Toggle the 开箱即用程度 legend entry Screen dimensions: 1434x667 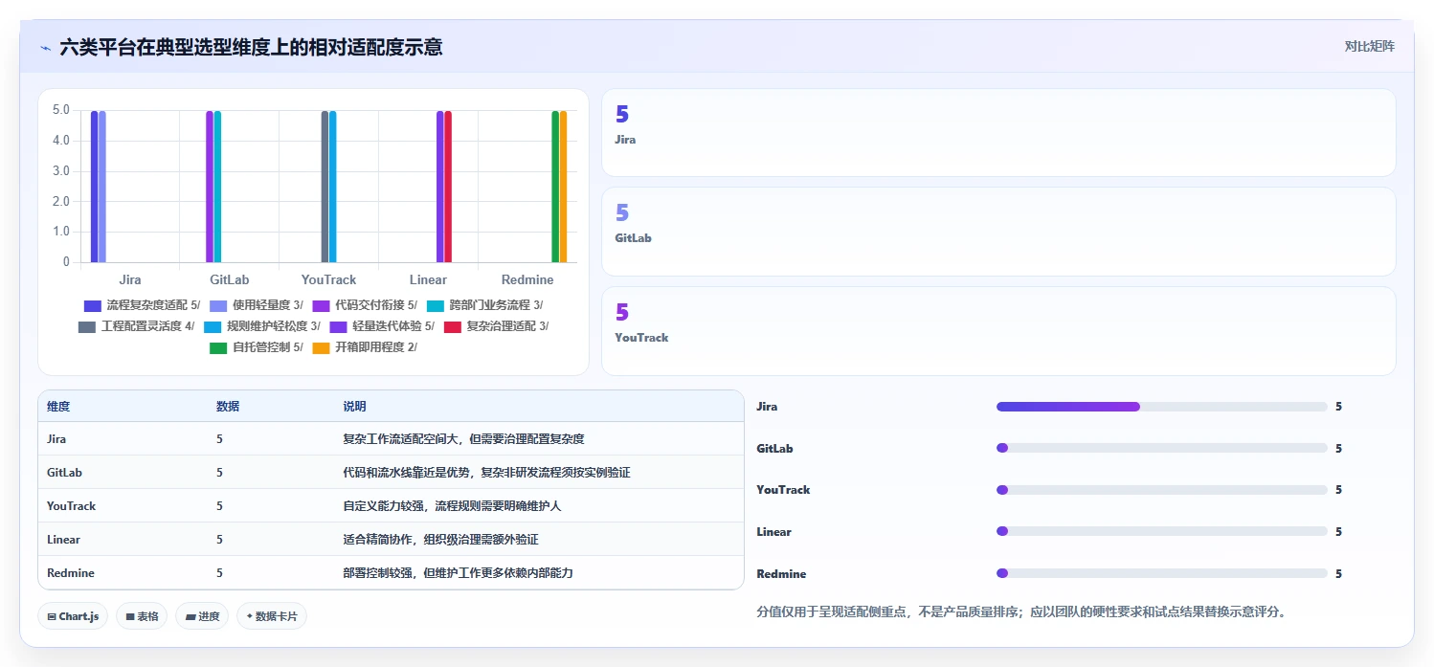tap(365, 347)
